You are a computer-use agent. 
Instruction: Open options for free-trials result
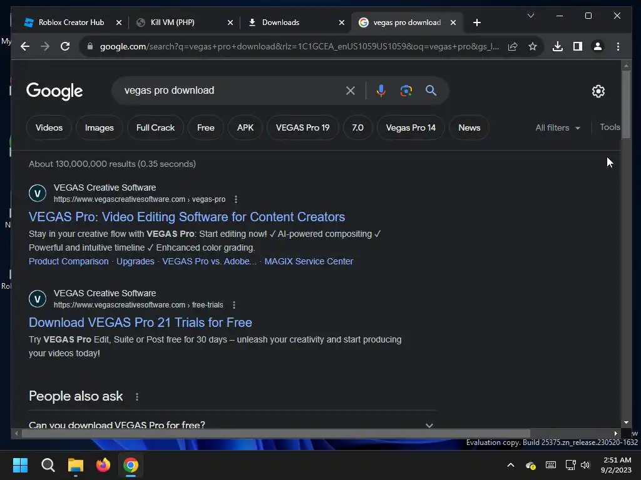coord(234,305)
